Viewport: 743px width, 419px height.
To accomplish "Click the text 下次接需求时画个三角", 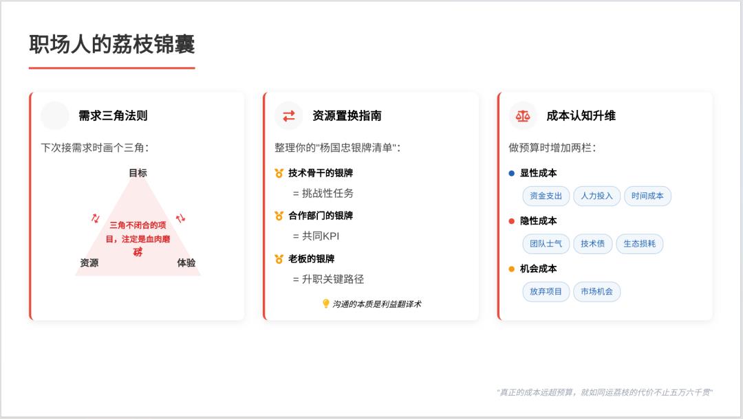I will point(95,148).
